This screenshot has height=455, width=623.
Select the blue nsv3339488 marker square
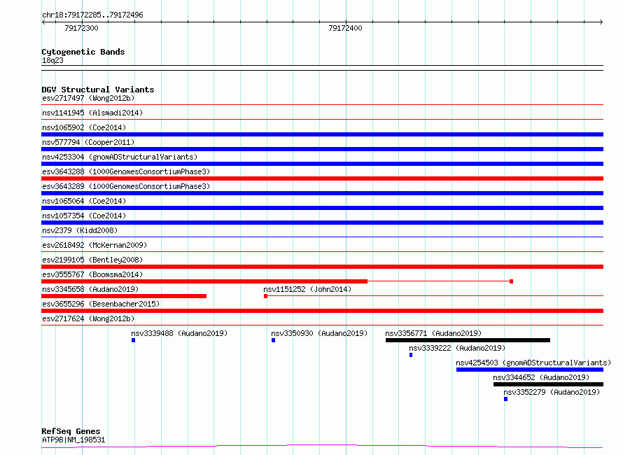[x=134, y=340]
